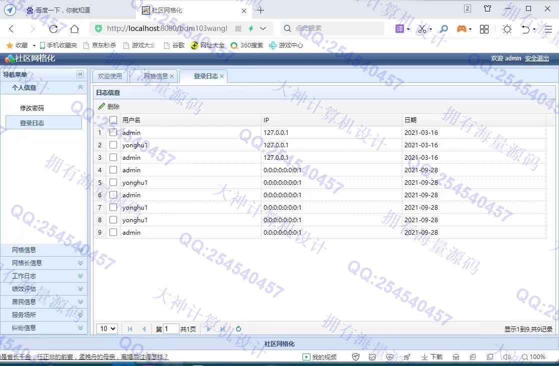This screenshot has width=559, height=366.
Task: Open the 谷歌 bookmark
Action: click(x=174, y=45)
